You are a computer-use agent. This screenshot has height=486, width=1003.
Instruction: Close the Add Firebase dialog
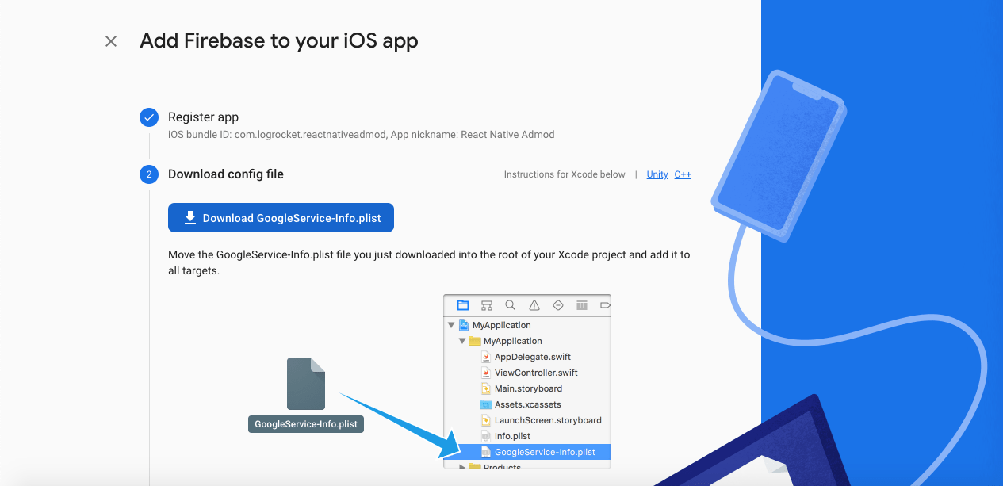[110, 40]
